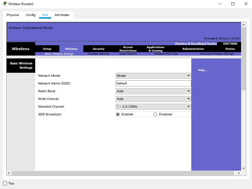This screenshot has width=252, height=189.
Task: Expand the Wide Channel dropdown
Action: (153, 99)
